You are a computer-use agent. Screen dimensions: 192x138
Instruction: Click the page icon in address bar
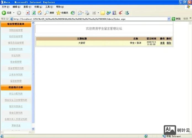12,19
